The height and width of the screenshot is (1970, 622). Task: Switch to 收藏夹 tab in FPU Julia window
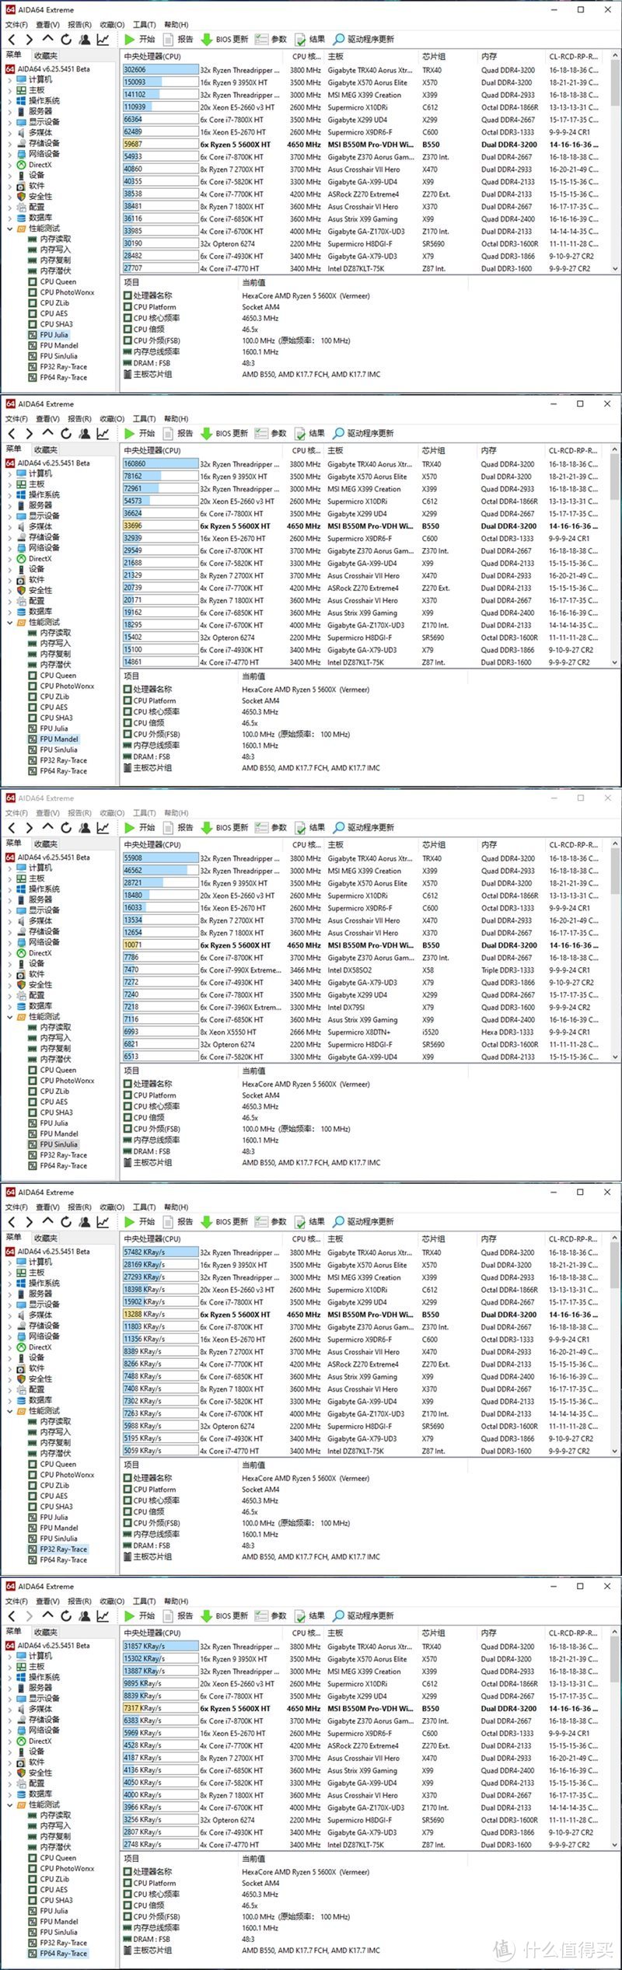[46, 55]
